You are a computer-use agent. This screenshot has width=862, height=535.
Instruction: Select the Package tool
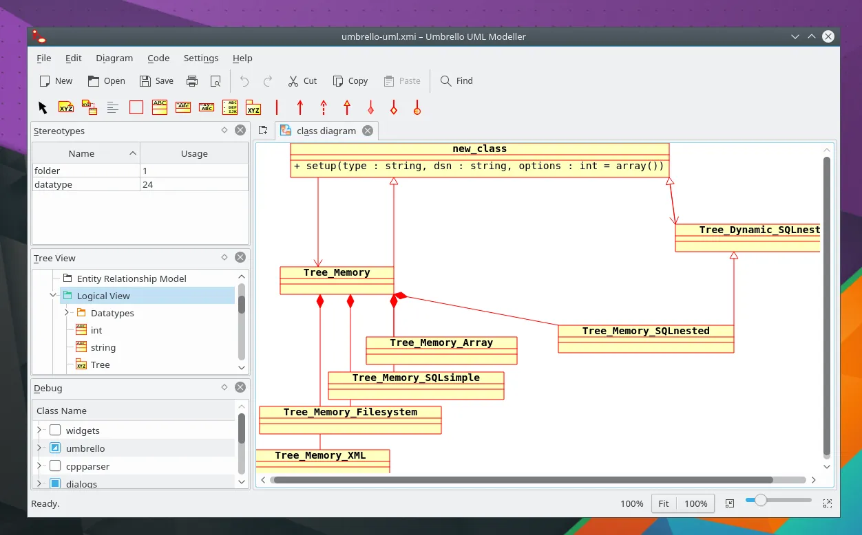point(253,107)
